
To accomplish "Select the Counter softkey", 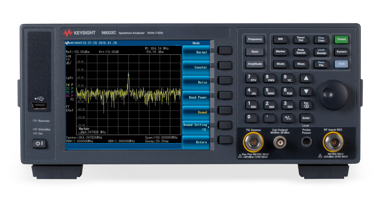I will [x=196, y=67].
